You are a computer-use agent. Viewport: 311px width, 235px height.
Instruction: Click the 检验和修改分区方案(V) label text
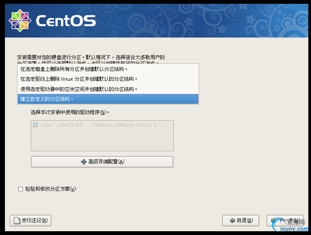coord(50,189)
